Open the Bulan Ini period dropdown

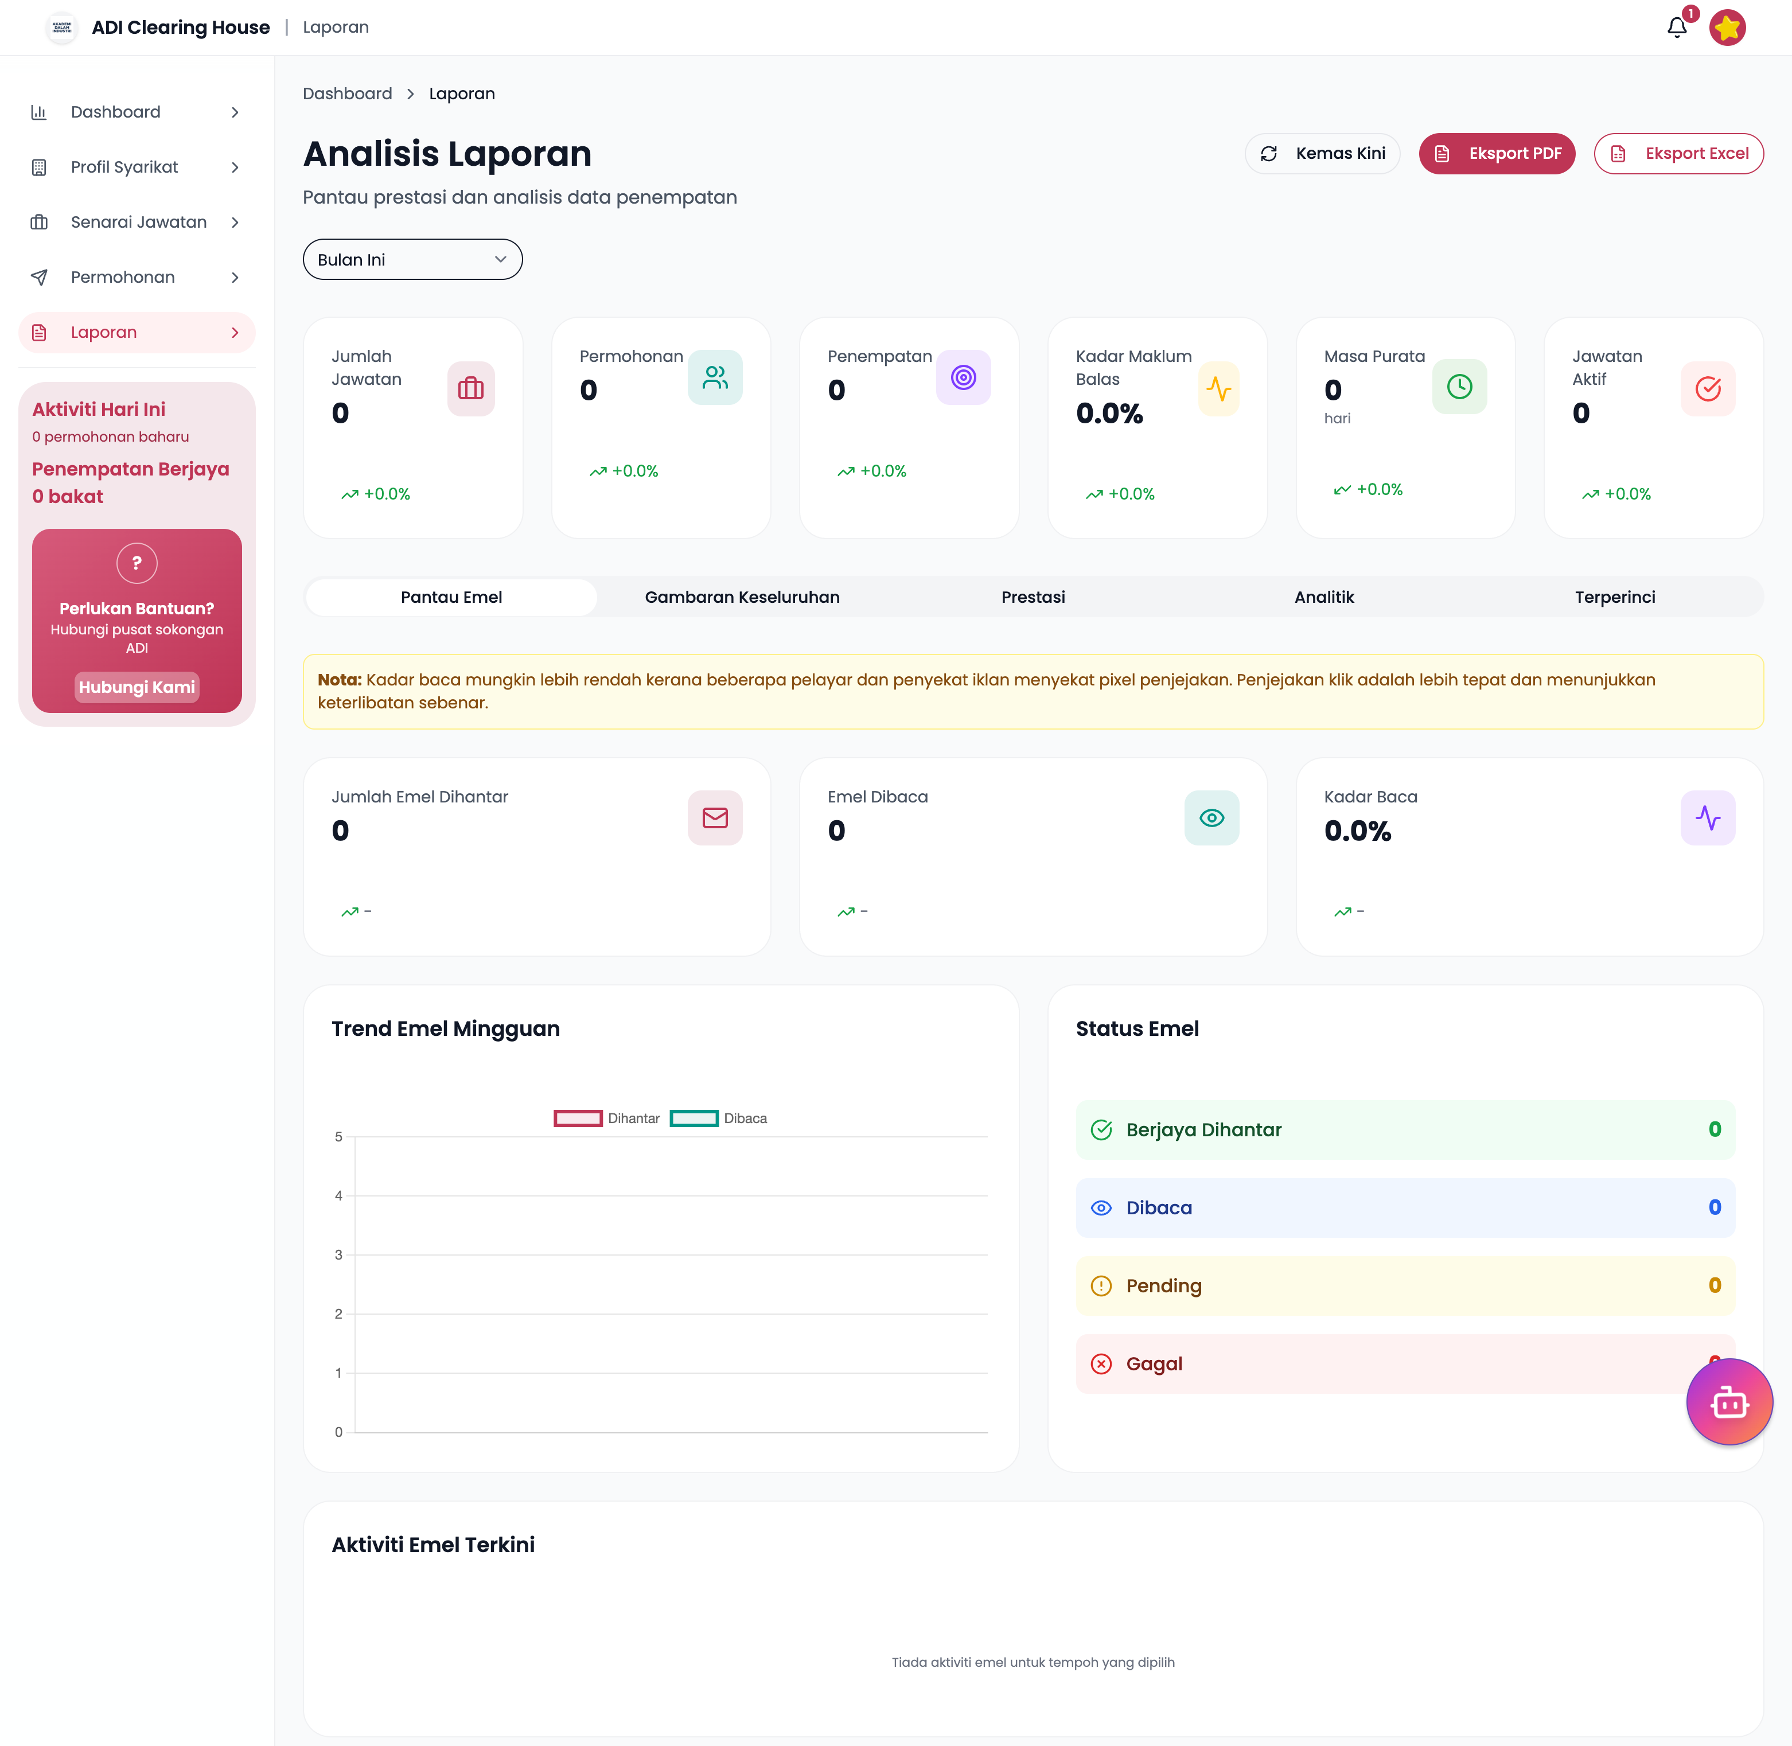click(412, 259)
